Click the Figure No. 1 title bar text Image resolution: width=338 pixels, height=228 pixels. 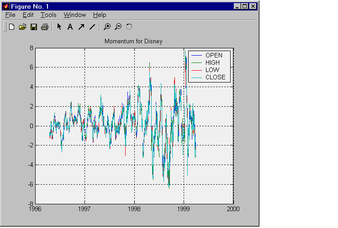30,6
